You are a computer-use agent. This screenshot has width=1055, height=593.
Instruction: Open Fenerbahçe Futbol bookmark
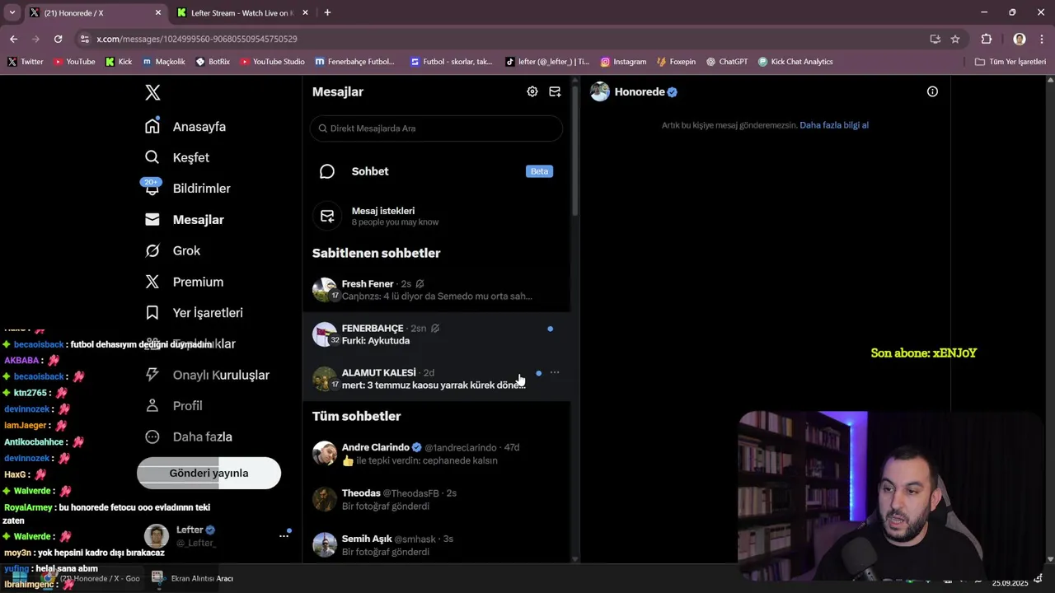coord(354,62)
